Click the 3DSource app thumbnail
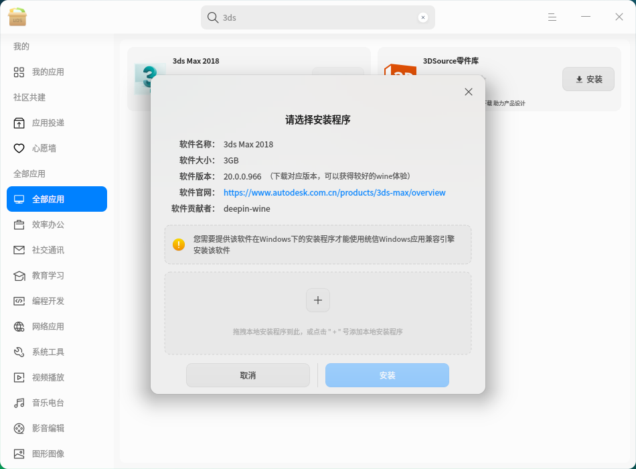Image resolution: width=636 pixels, height=469 pixels. (400, 70)
